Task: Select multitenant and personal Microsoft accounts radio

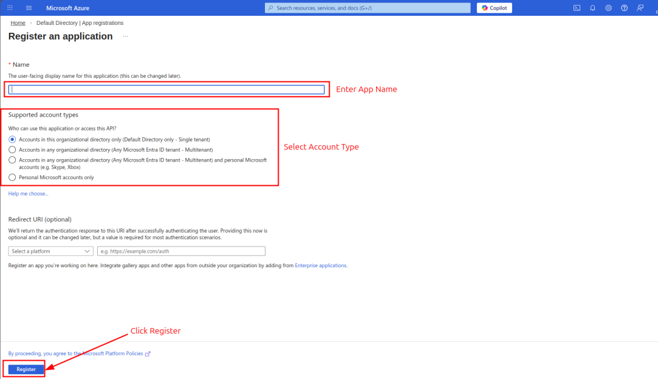Action: 12,160
